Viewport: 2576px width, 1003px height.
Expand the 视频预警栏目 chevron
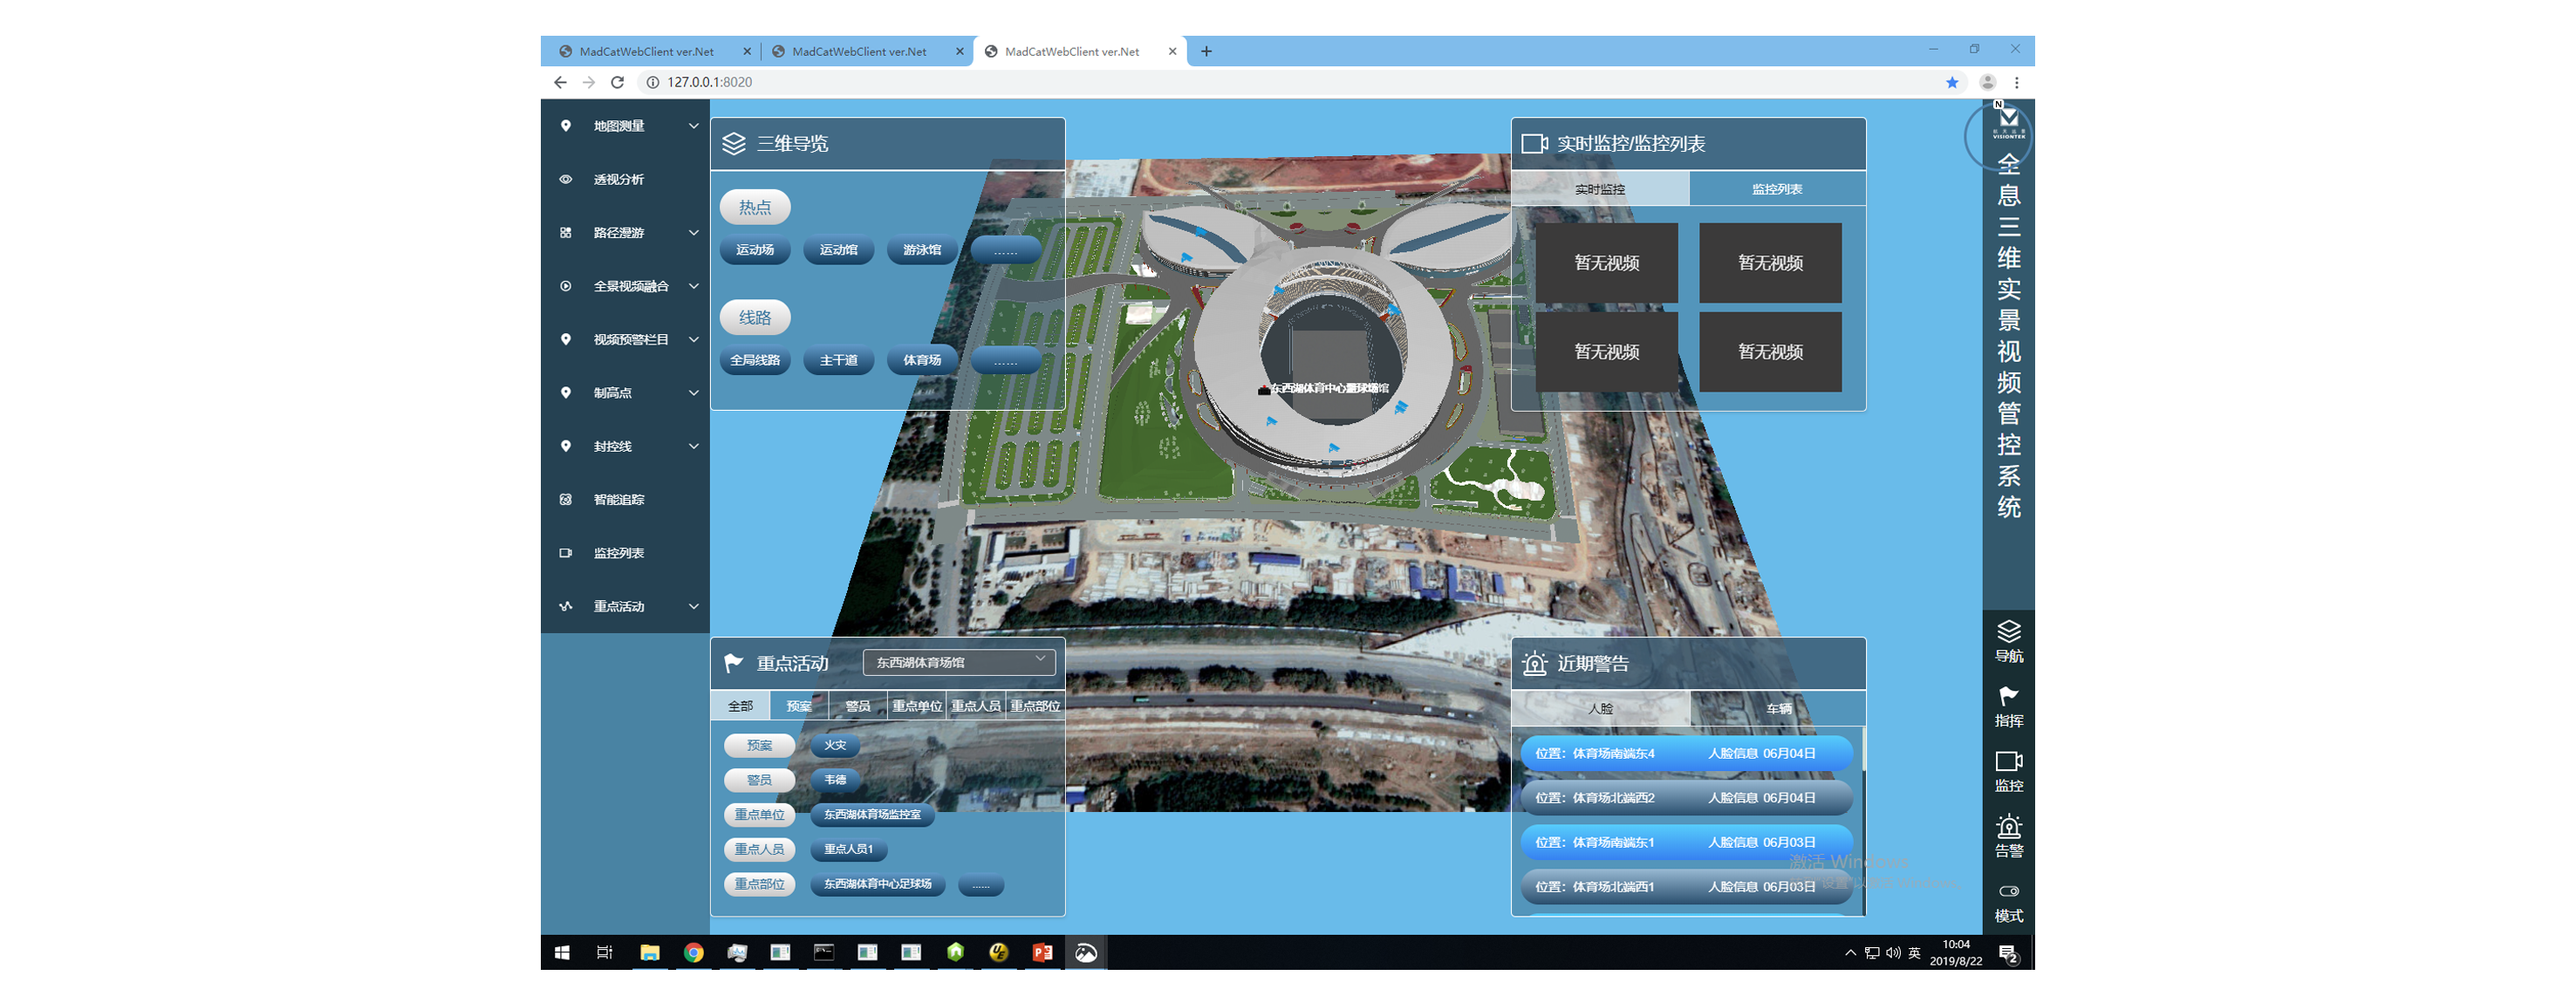coord(693,339)
